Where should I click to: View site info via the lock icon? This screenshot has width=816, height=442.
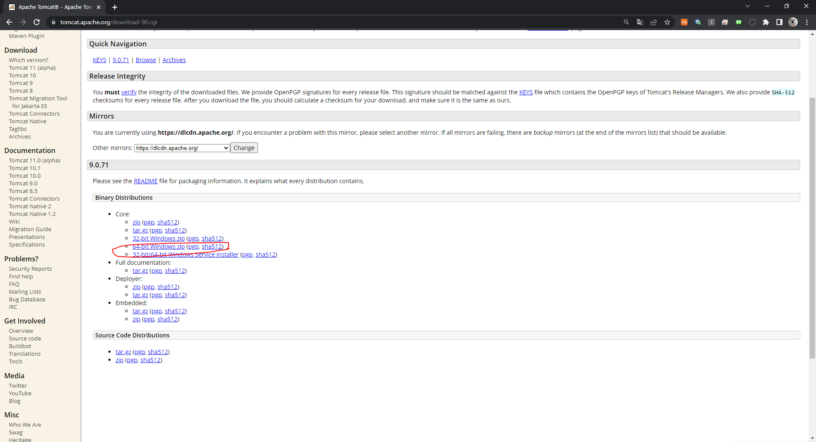53,22
